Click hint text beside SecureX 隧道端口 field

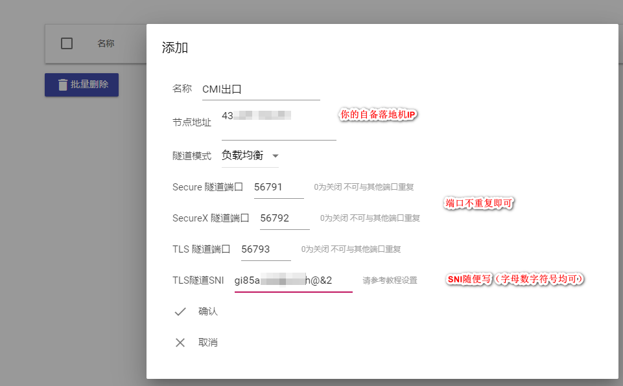[x=370, y=218]
